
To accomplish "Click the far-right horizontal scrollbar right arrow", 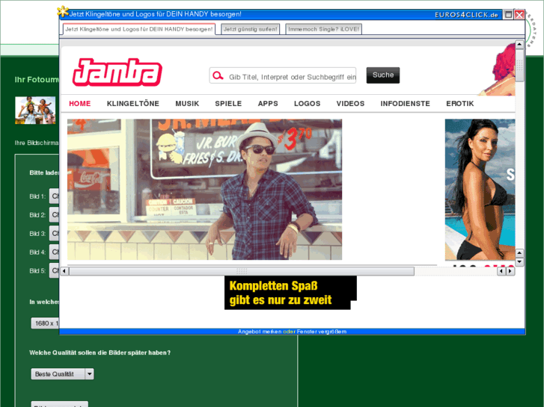I will [510, 271].
